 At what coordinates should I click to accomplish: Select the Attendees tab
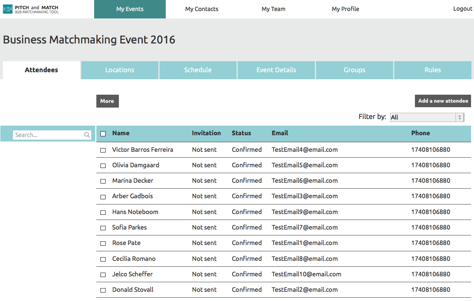pos(41,70)
